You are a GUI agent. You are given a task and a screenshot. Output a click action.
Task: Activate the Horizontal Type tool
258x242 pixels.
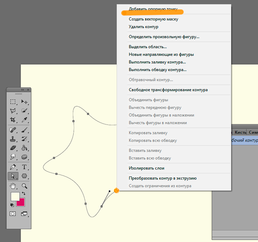(x=24, y=167)
